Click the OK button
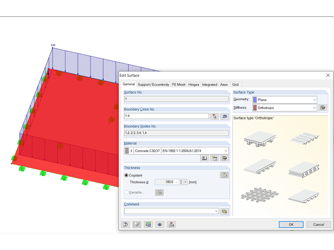334x250 pixels. [291, 225]
